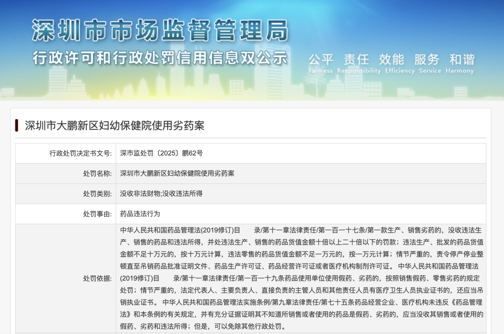Click the 公平 slogan word
Screen dimensions: 504x334
pos(321,60)
